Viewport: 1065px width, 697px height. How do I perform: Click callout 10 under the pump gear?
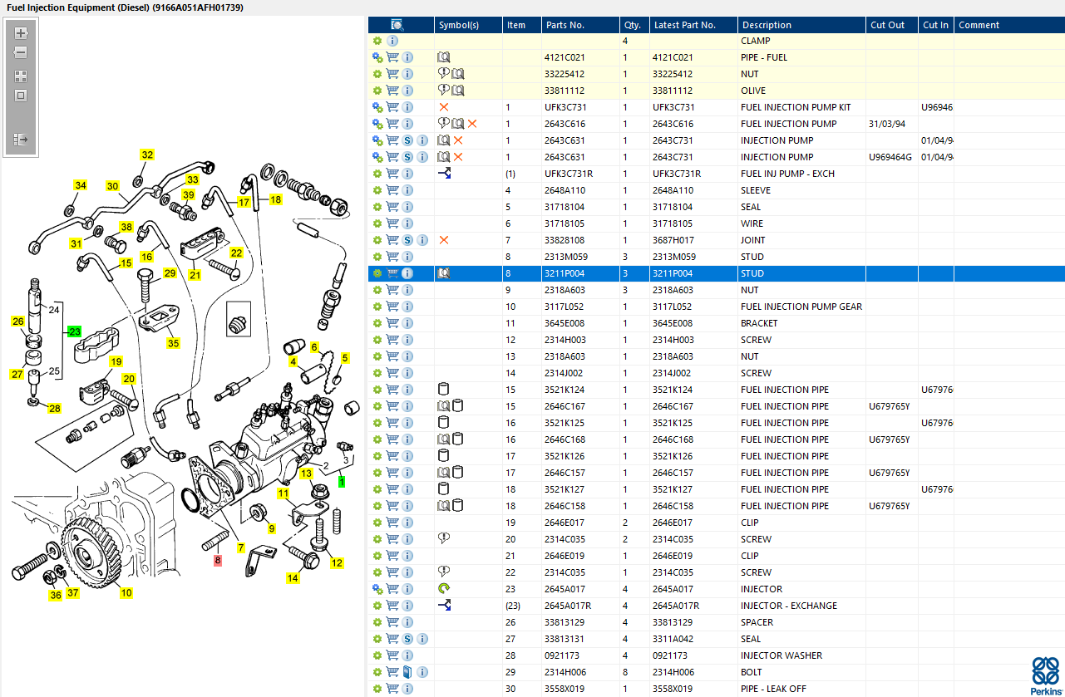pyautogui.click(x=126, y=592)
